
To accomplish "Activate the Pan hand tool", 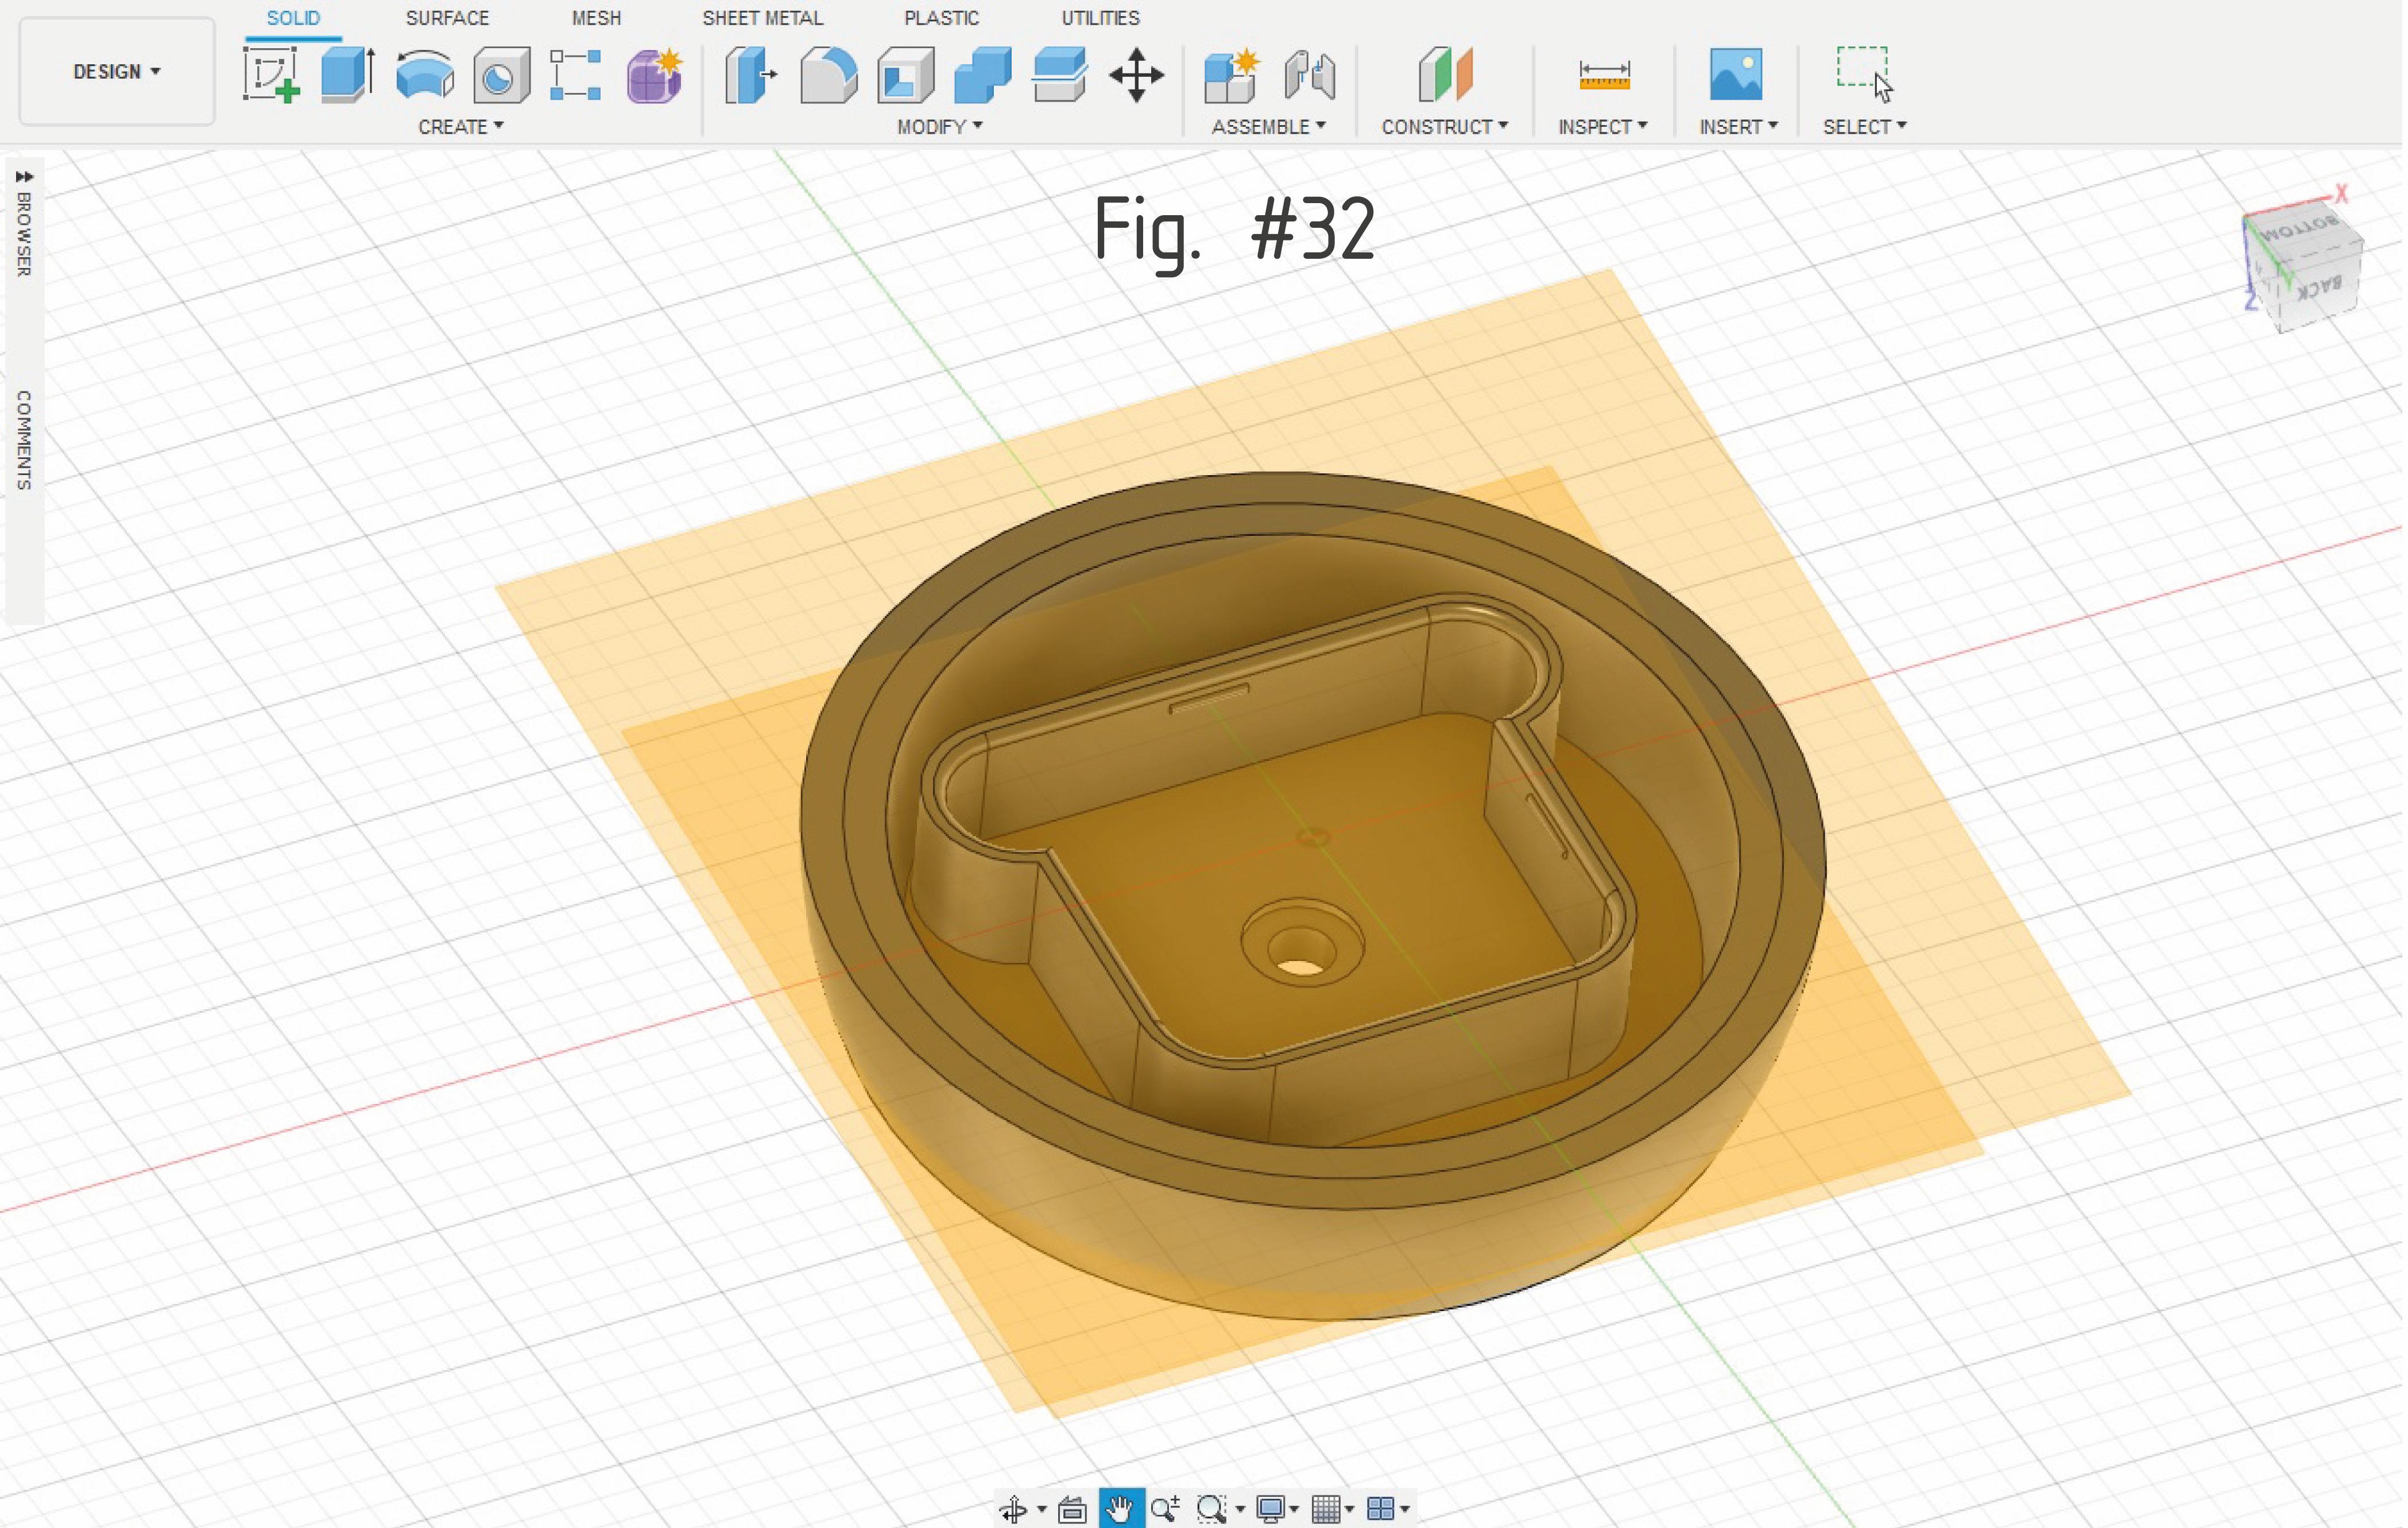I will click(x=1121, y=1508).
